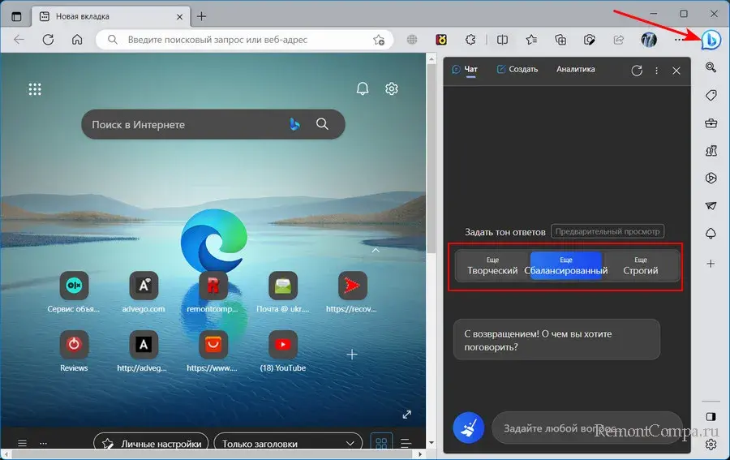
Task: Select the Строгий response tone
Action: click(x=640, y=265)
